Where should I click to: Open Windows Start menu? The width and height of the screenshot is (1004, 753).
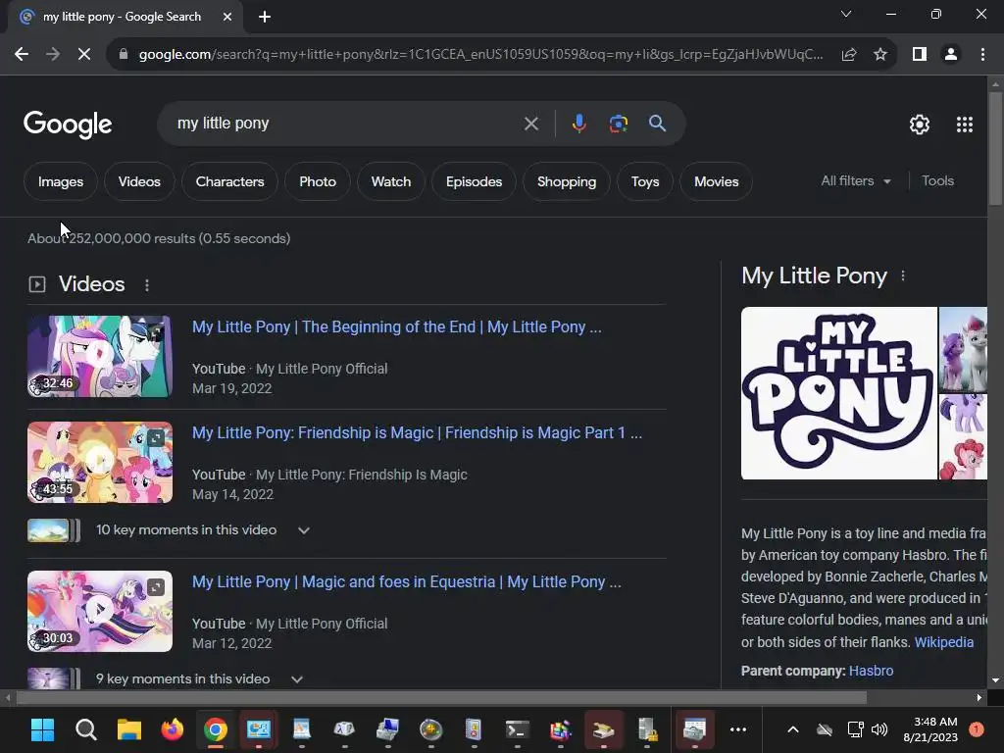[42, 729]
